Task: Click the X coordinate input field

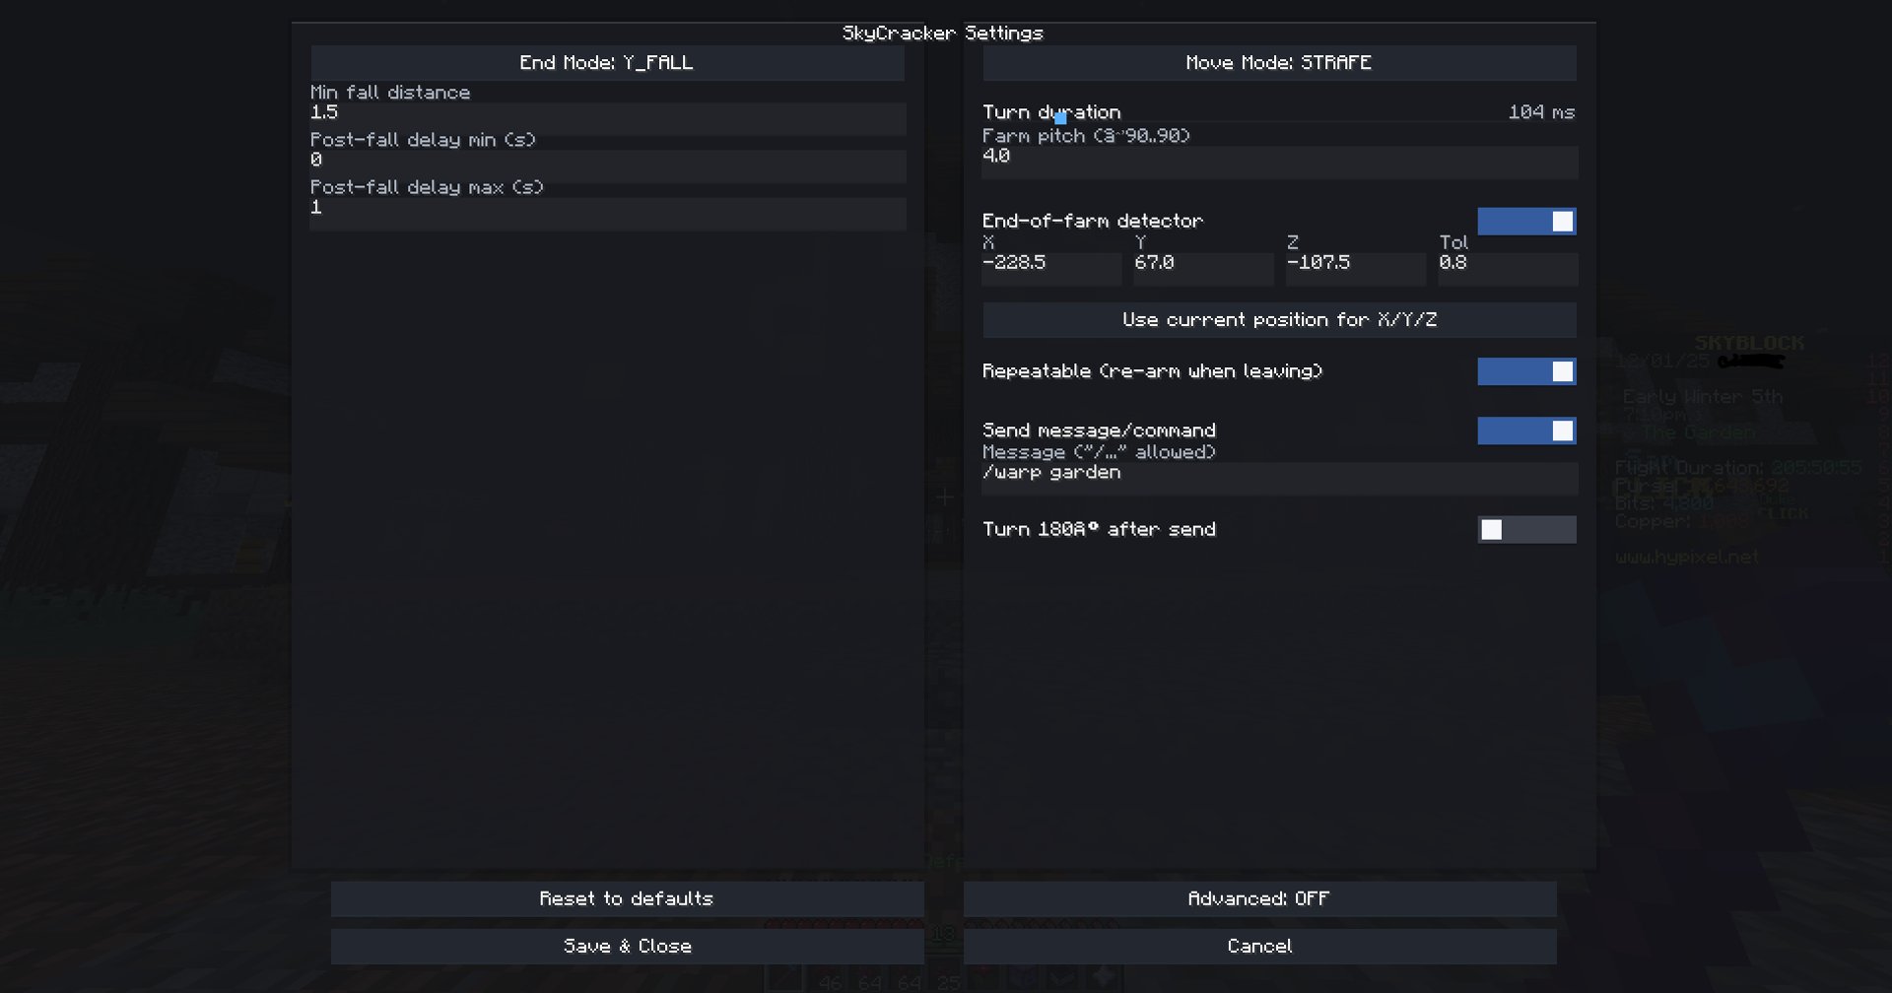Action: tap(1050, 268)
